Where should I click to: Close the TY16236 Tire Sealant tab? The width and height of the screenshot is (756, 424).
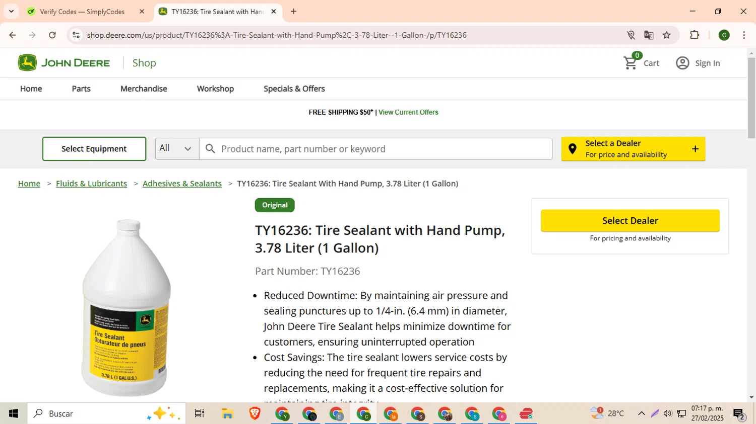click(274, 11)
